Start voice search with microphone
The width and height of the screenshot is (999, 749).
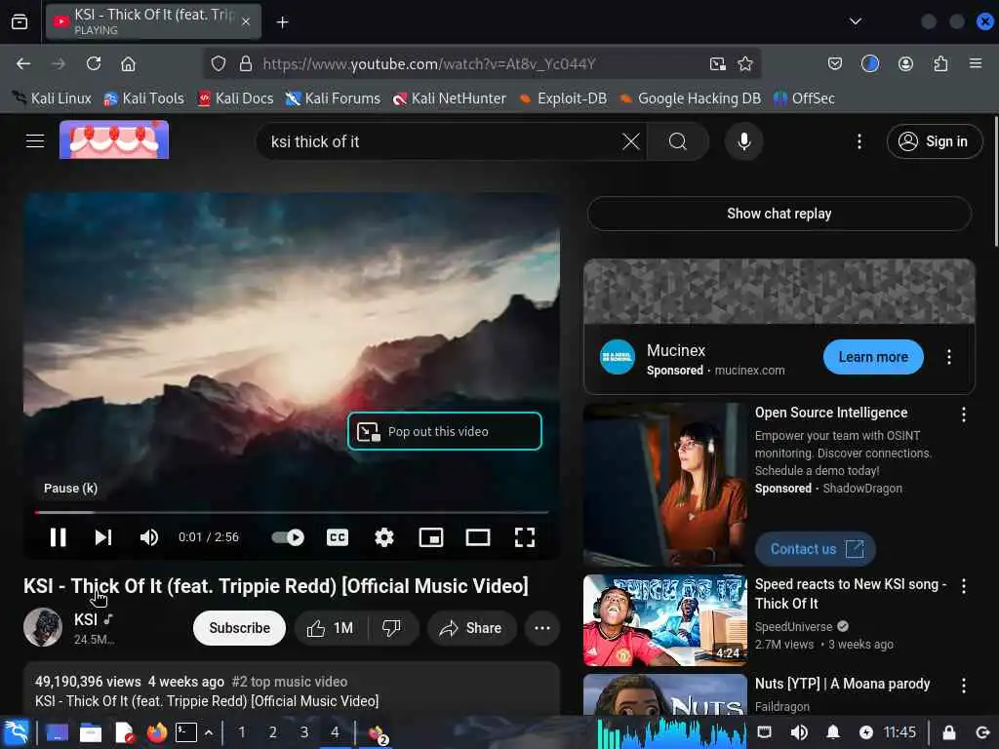click(744, 141)
